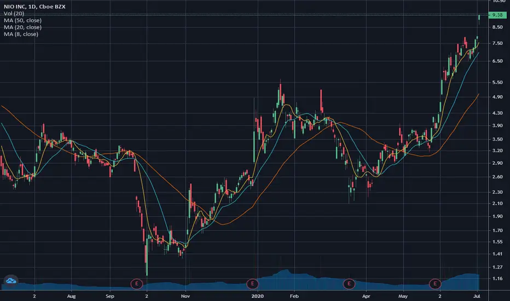Click the 7.50 price axis label
Image resolution: width=510 pixels, height=301 pixels.
(497, 43)
